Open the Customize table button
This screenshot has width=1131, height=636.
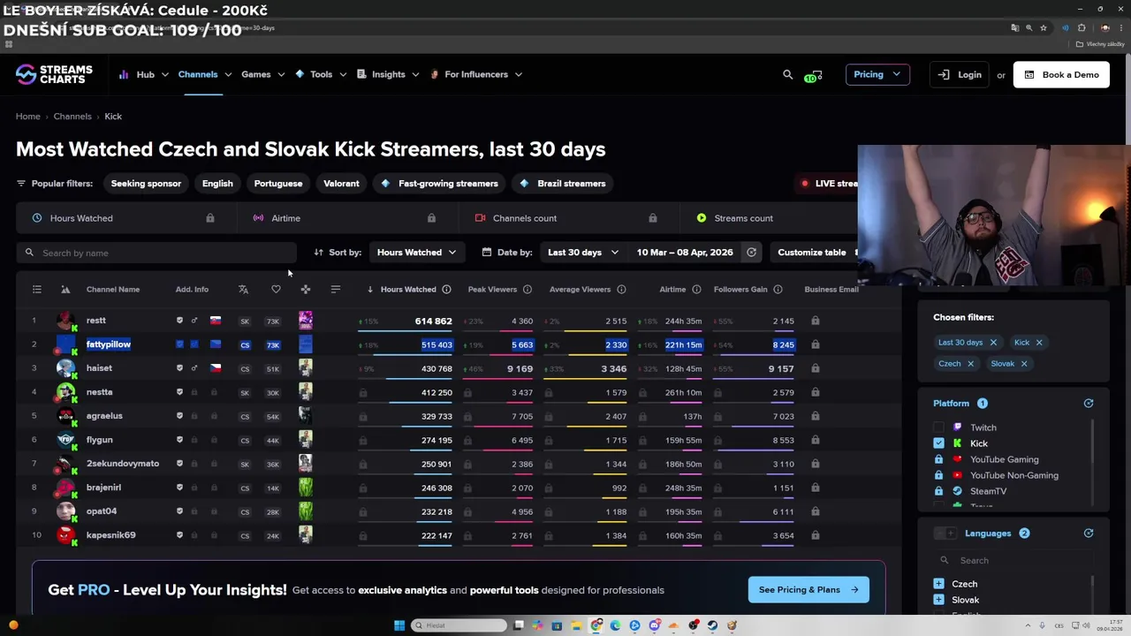pyautogui.click(x=815, y=253)
